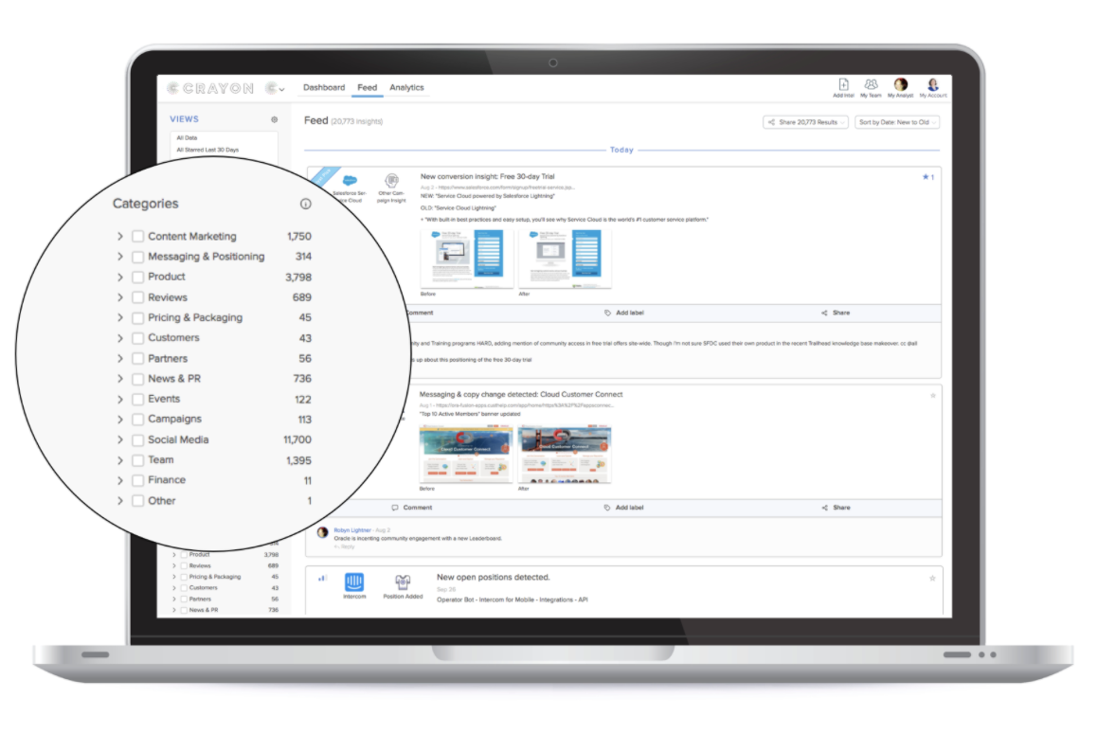The width and height of the screenshot is (1116, 752).
Task: Open After thumbnail of Cloud Customer Connect
Action: (565, 454)
